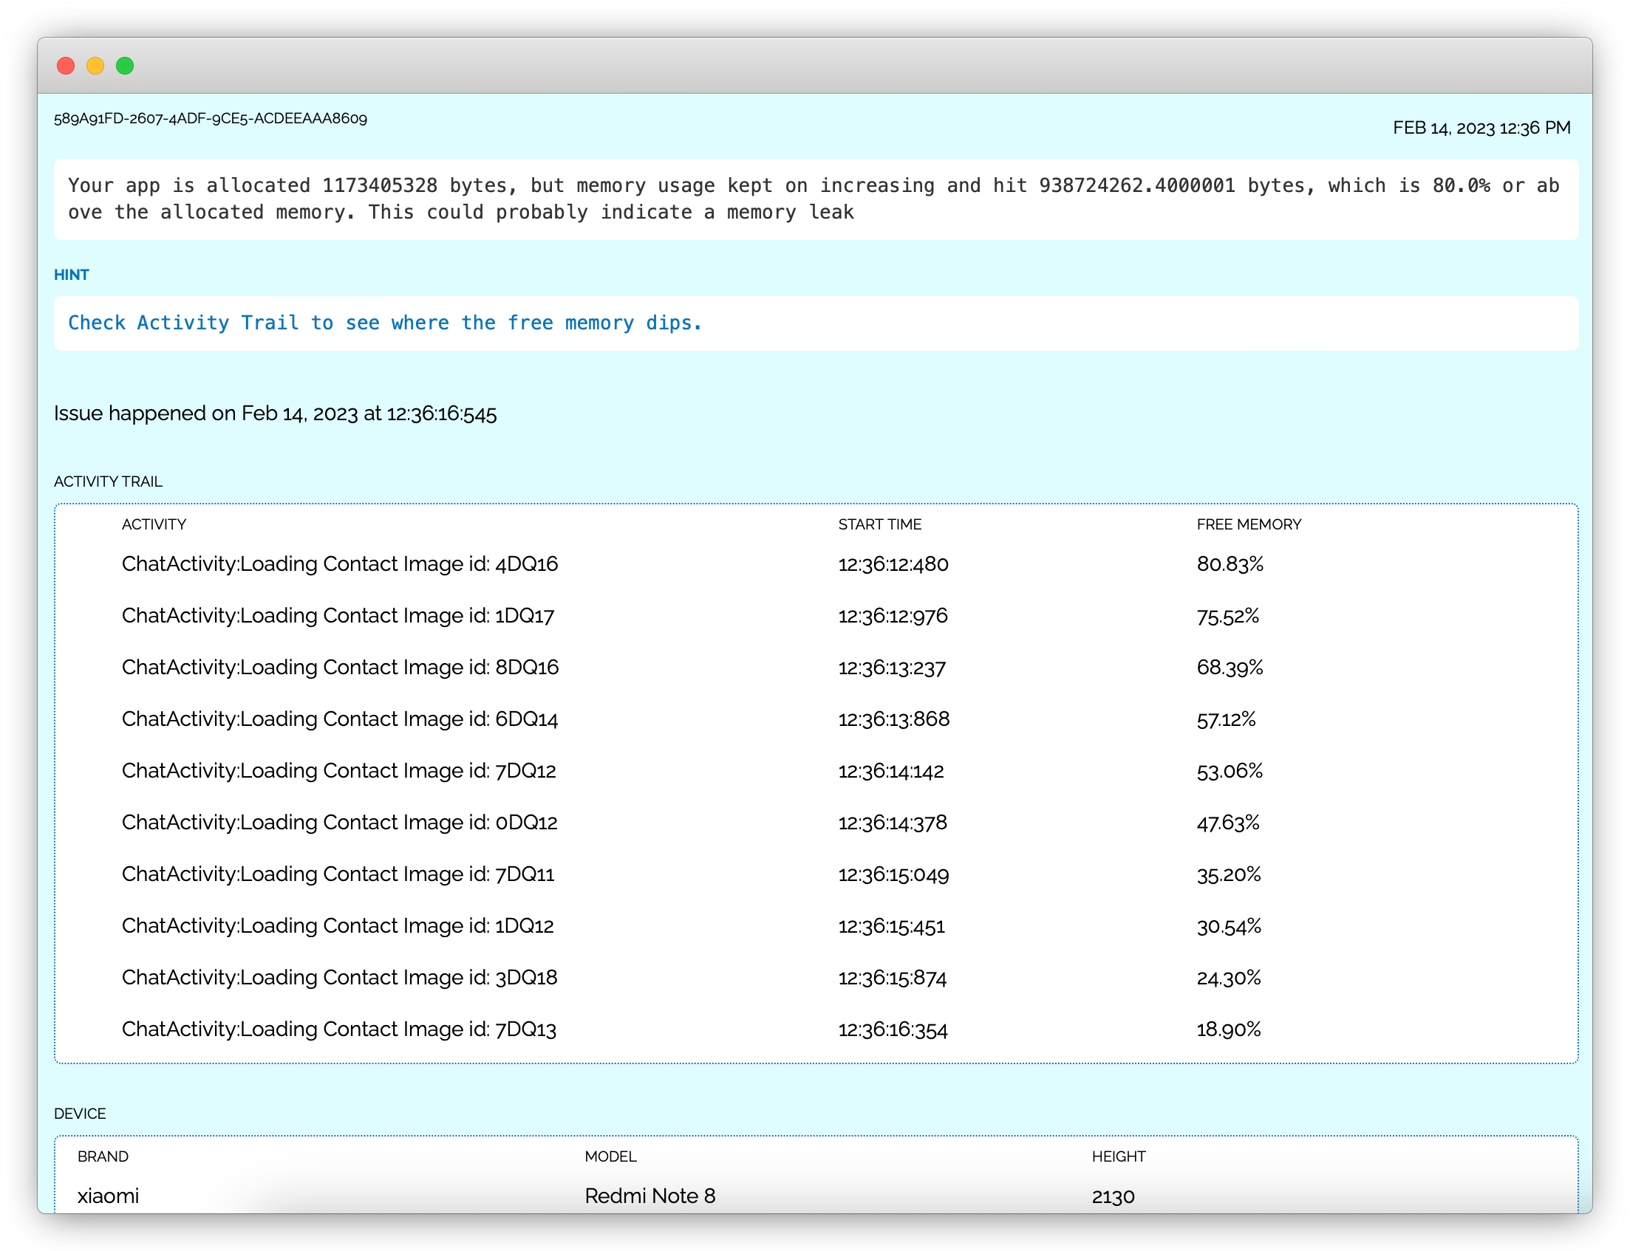Viewport: 1630px width, 1251px height.
Task: Click the Check Activity Trail hint text
Action: (385, 323)
